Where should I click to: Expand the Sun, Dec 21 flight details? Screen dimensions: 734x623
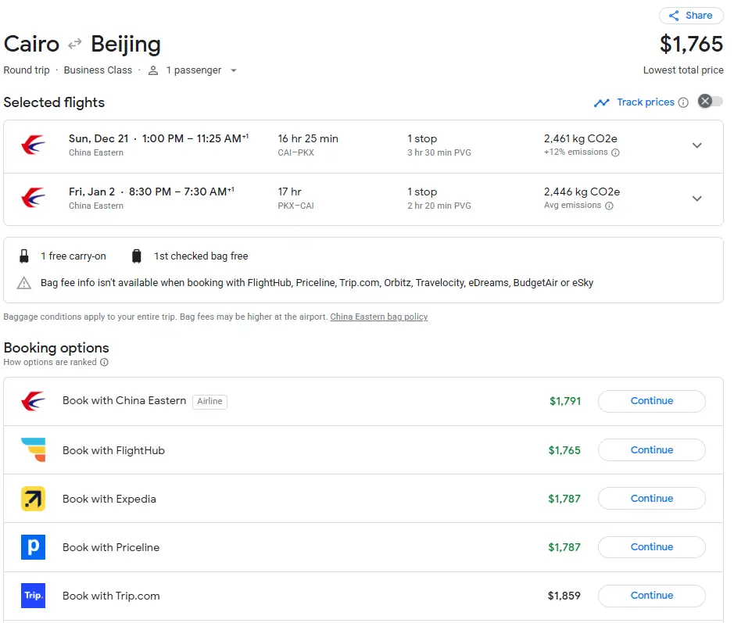pyautogui.click(x=696, y=145)
